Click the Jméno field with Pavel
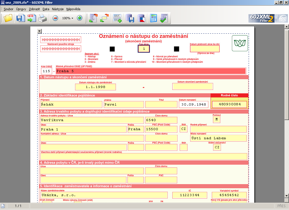The width and height of the screenshot is (289, 210). point(124,104)
